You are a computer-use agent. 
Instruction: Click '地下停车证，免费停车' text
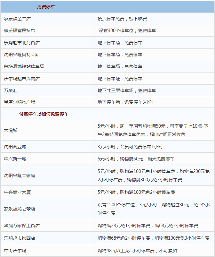[120, 79]
